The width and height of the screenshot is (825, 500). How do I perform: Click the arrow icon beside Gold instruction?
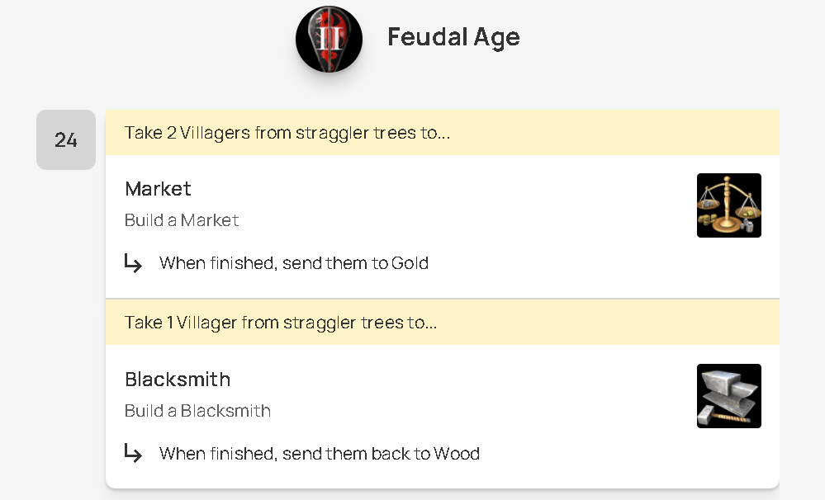[133, 263]
